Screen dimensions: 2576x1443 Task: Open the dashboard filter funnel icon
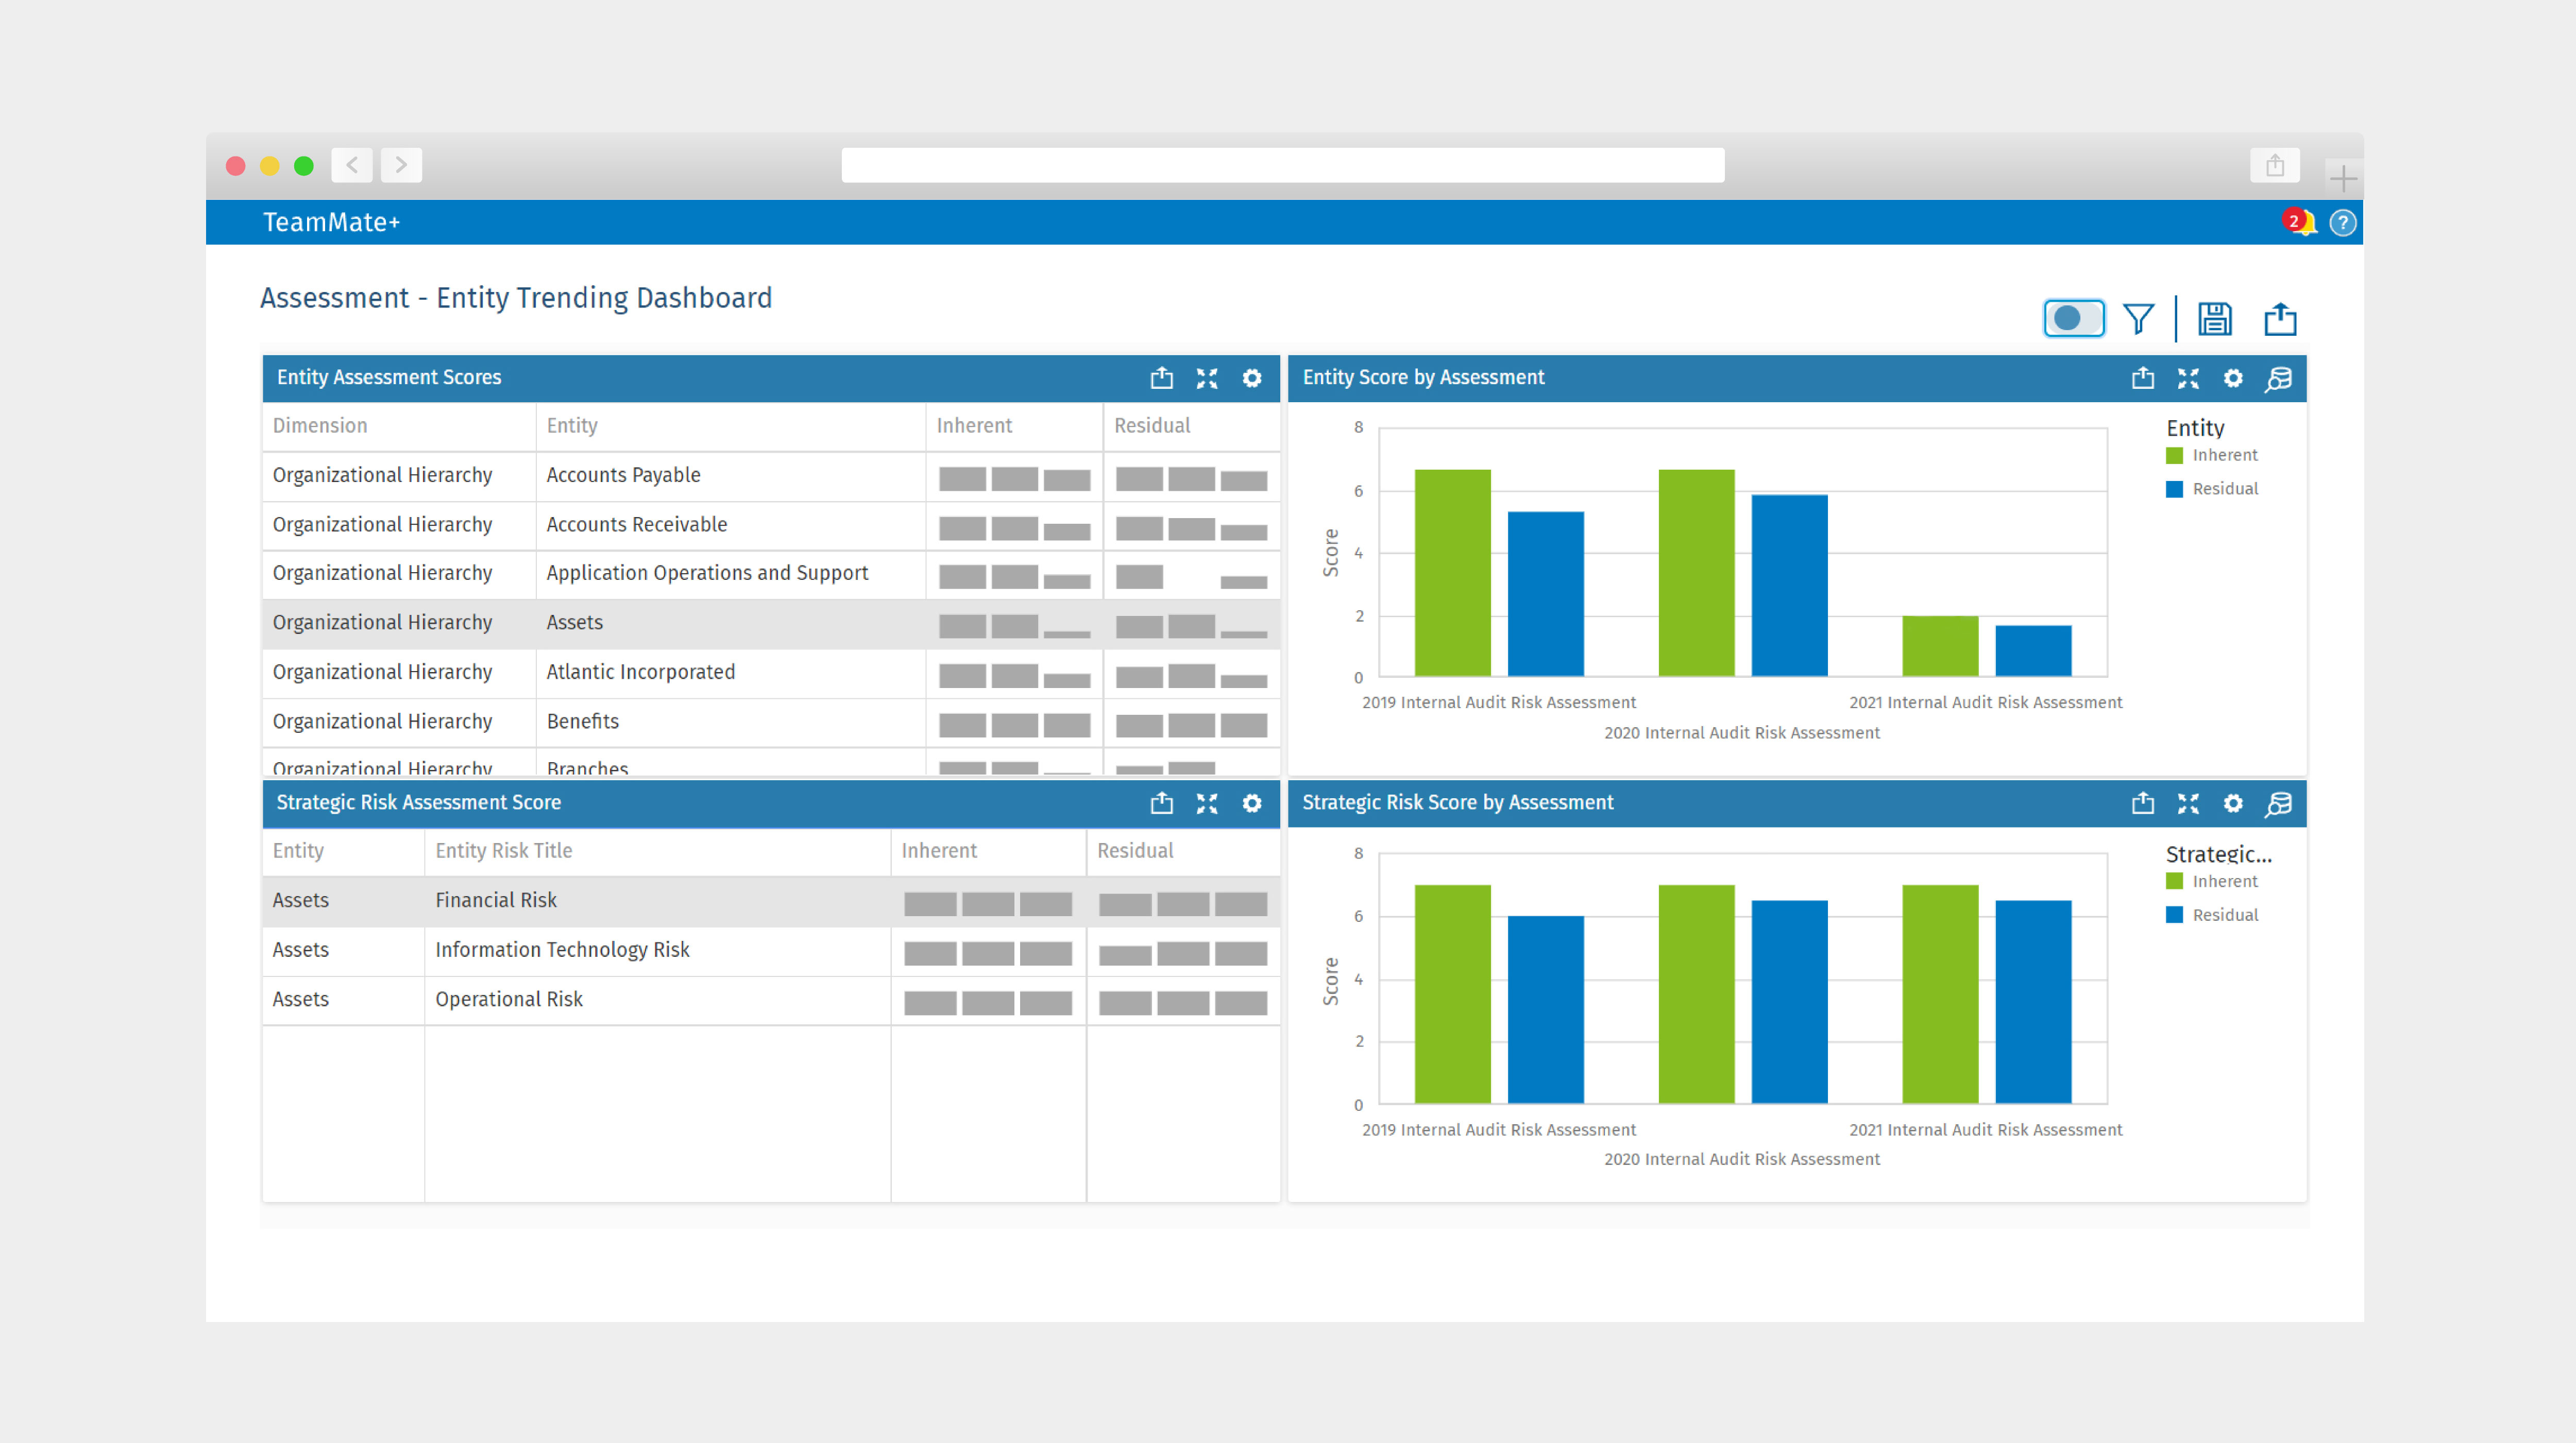(x=2138, y=319)
